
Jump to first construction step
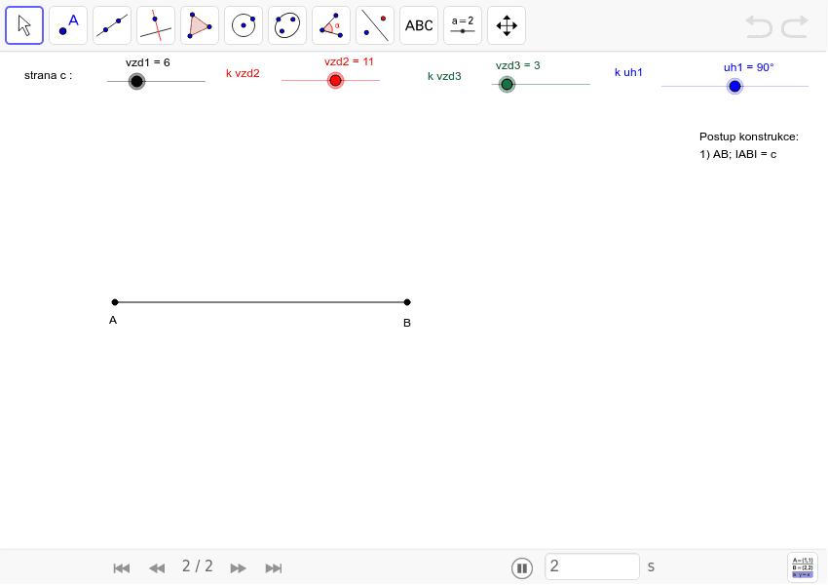coord(122,568)
